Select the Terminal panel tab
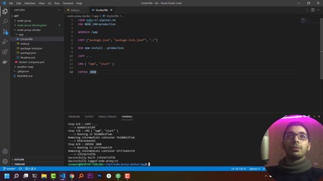323x181 pixels. [x=127, y=117]
